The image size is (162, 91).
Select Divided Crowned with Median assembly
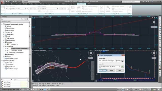pyautogui.click(x=19, y=49)
